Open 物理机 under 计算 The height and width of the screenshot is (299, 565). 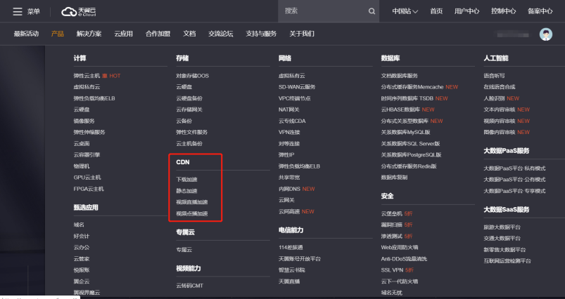(x=82, y=166)
